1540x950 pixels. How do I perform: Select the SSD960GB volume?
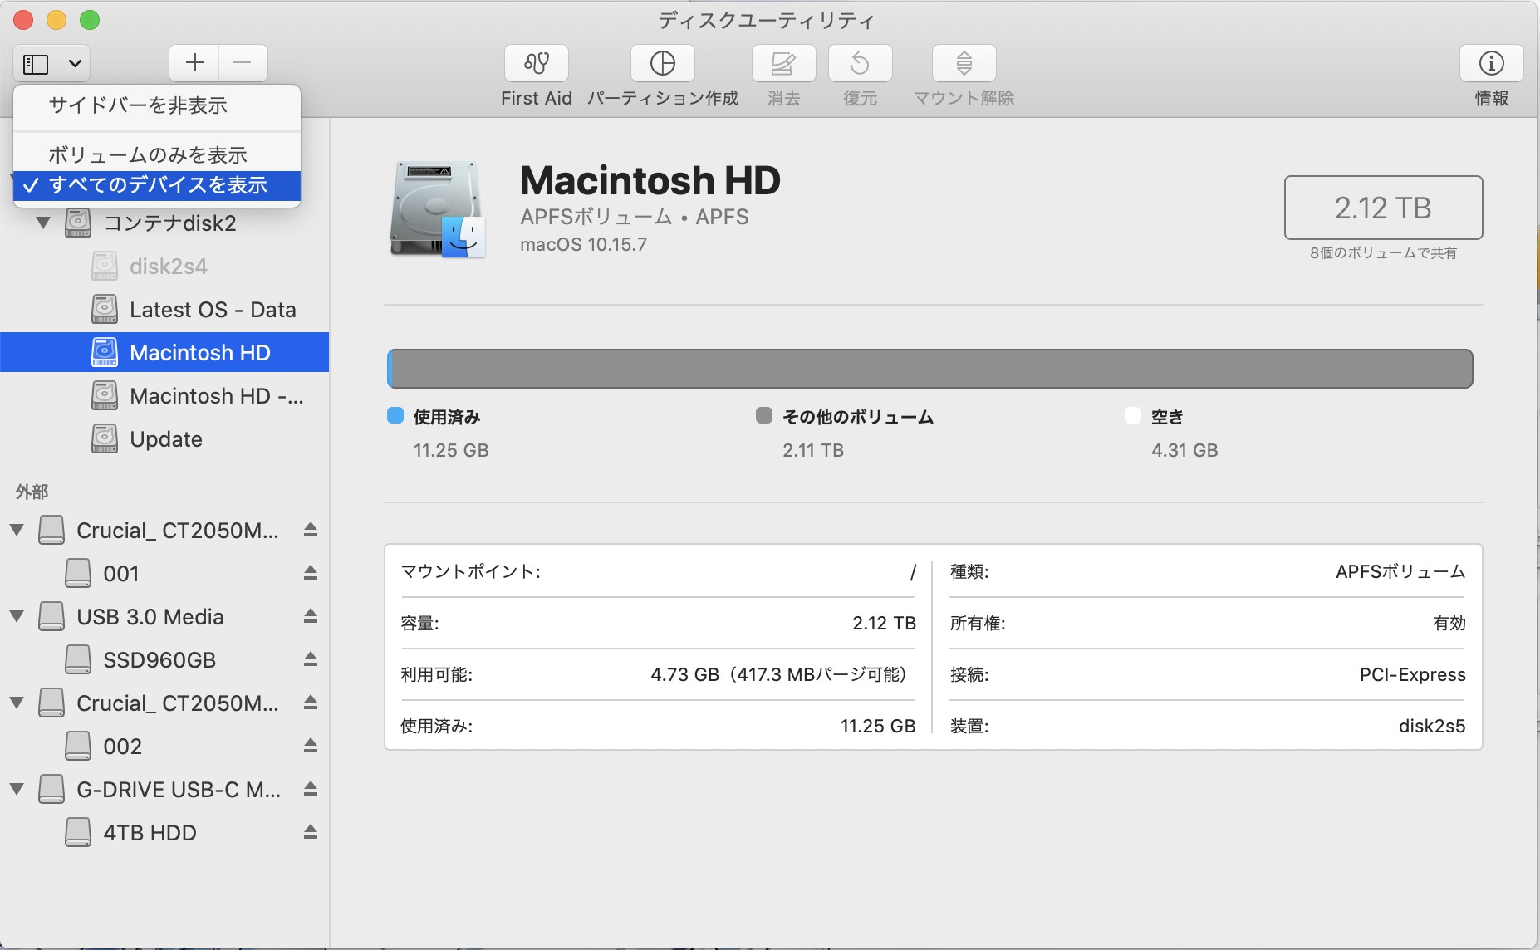coord(159,660)
